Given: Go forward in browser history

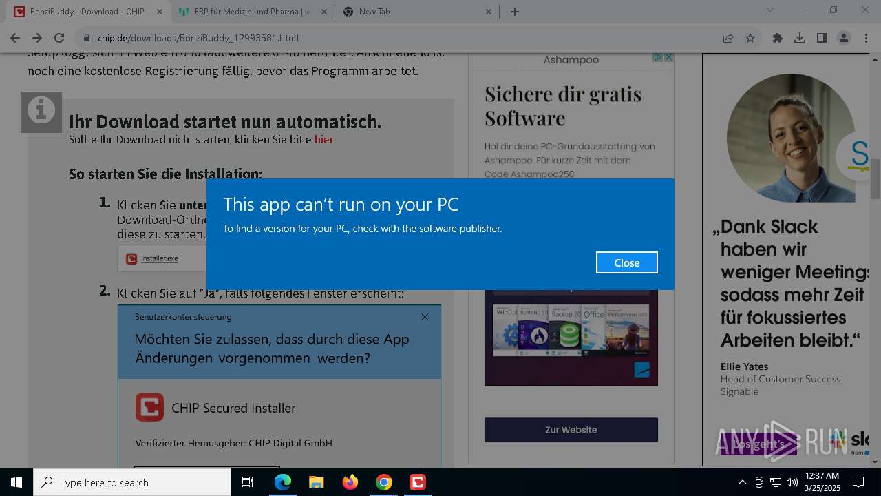Looking at the screenshot, I should click(x=37, y=38).
